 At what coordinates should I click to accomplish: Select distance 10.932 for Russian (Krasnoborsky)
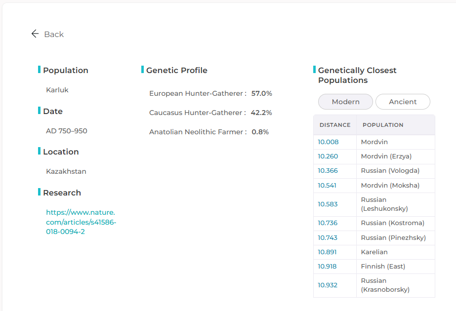pyautogui.click(x=328, y=285)
